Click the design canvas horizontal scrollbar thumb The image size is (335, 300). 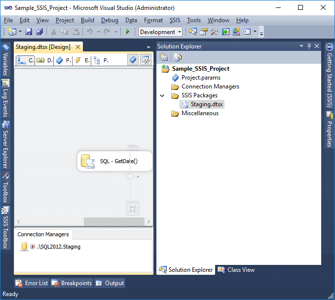(x=114, y=221)
